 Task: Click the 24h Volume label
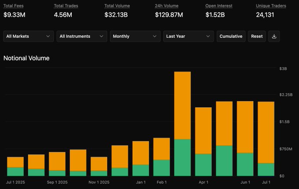pyautogui.click(x=167, y=6)
